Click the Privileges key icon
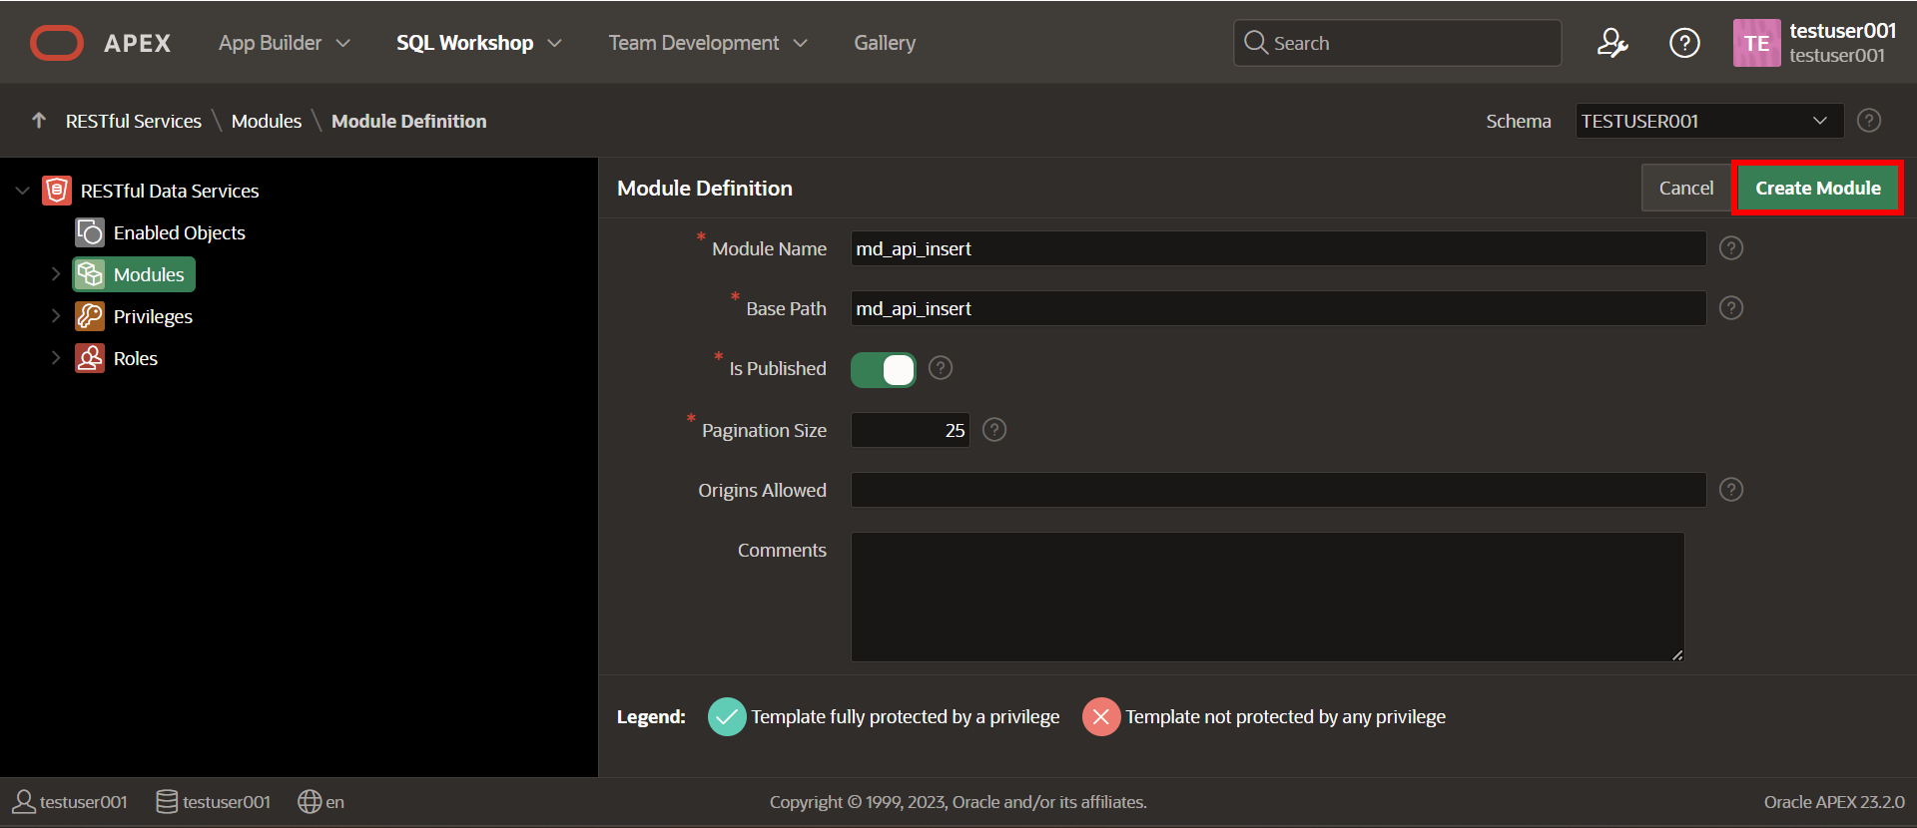This screenshot has width=1917, height=828. (90, 316)
